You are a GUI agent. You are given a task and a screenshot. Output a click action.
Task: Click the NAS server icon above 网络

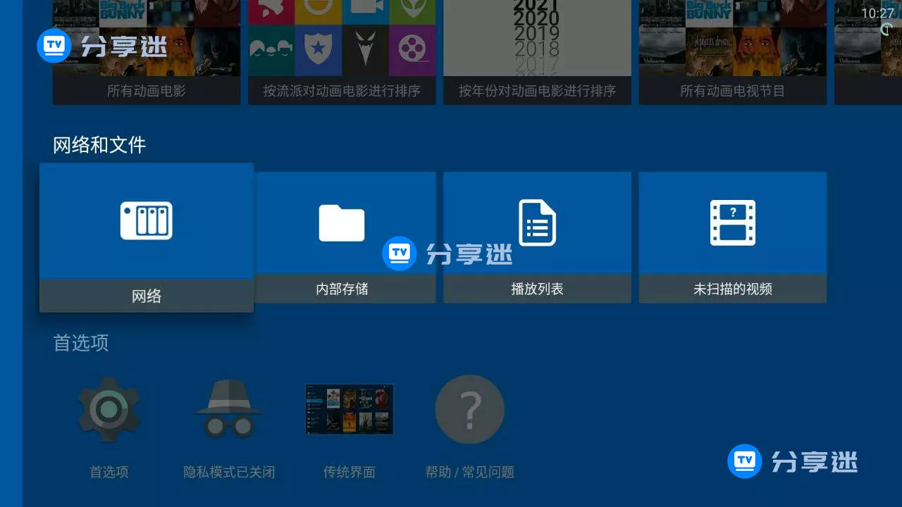point(146,220)
